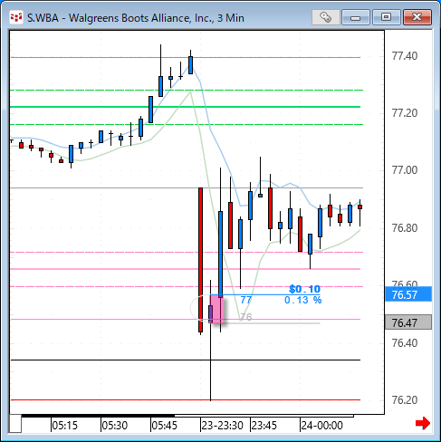The height and width of the screenshot is (442, 441).
Task: Click the 23:45 time axis label
Action: (264, 426)
